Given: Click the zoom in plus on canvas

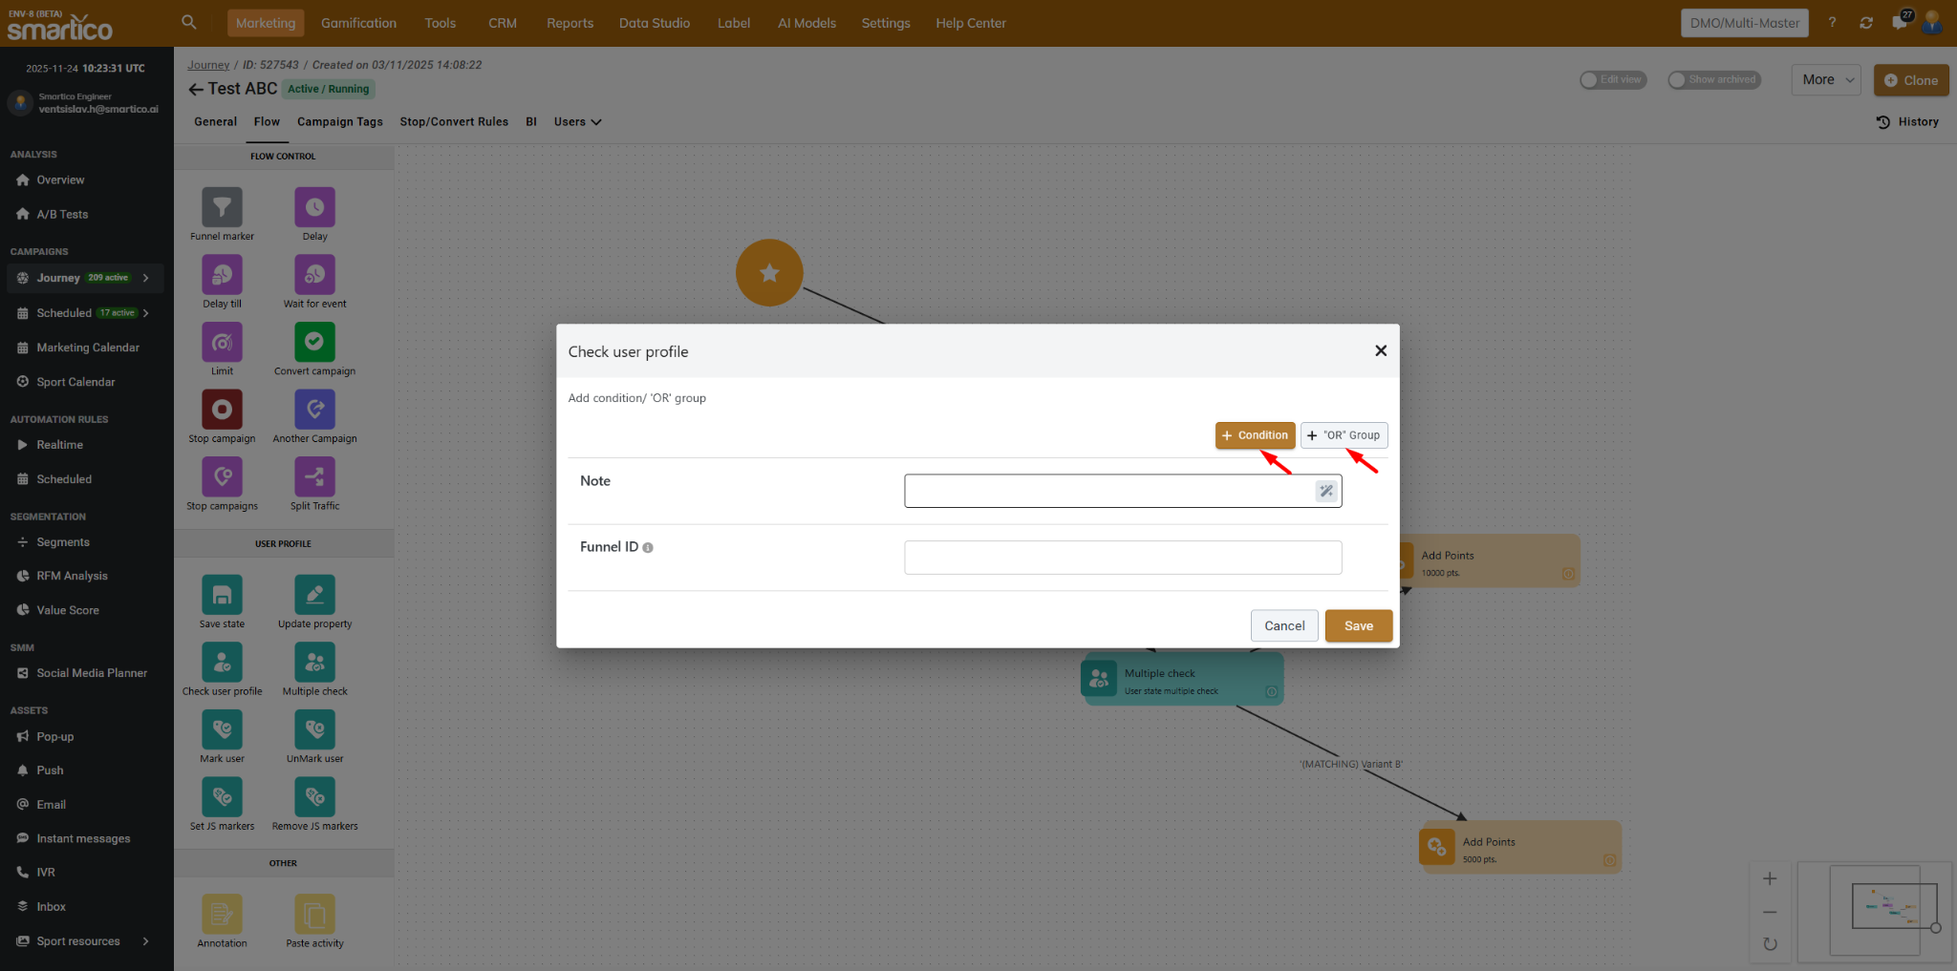Looking at the screenshot, I should point(1770,878).
